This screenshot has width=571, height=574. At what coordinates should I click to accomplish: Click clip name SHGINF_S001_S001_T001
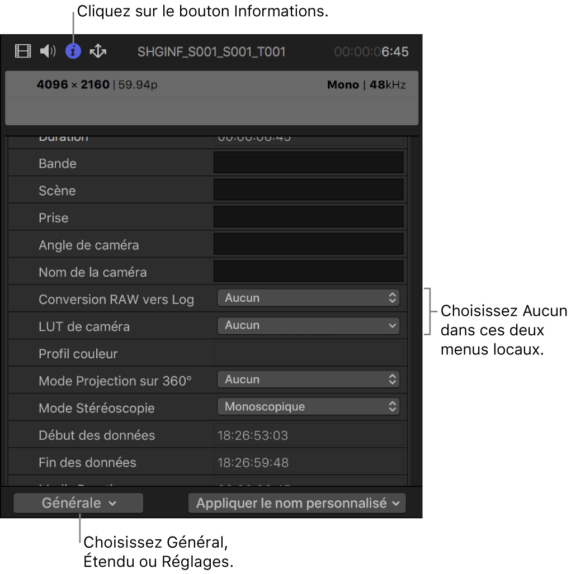tap(211, 51)
